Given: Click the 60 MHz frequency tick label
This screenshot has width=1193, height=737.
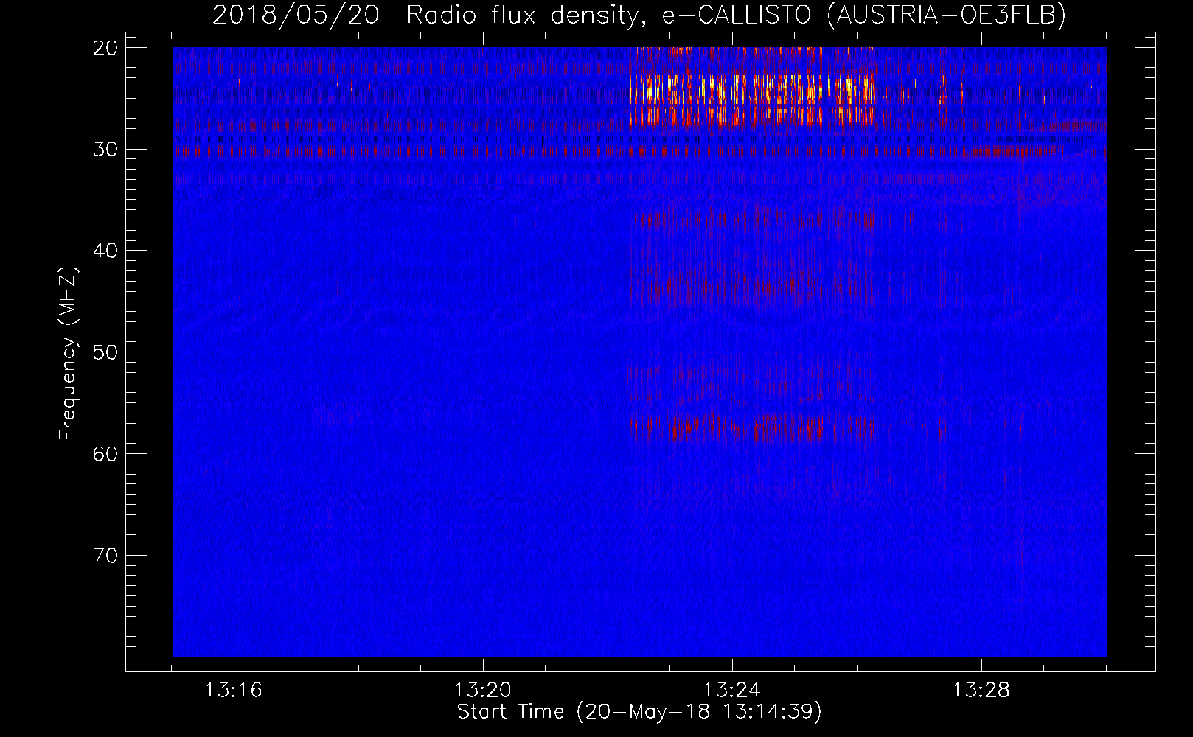Looking at the screenshot, I should [106, 453].
